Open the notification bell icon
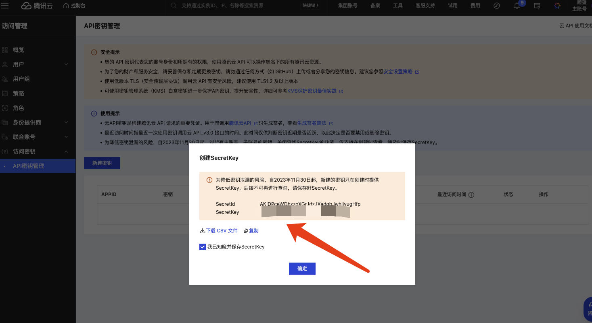592x323 pixels. coord(517,6)
